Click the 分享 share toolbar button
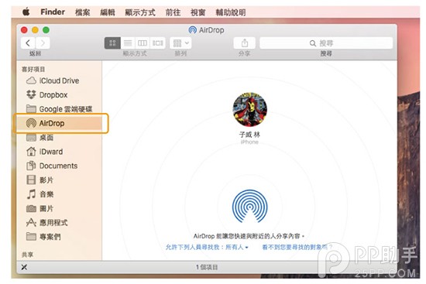 tap(245, 43)
